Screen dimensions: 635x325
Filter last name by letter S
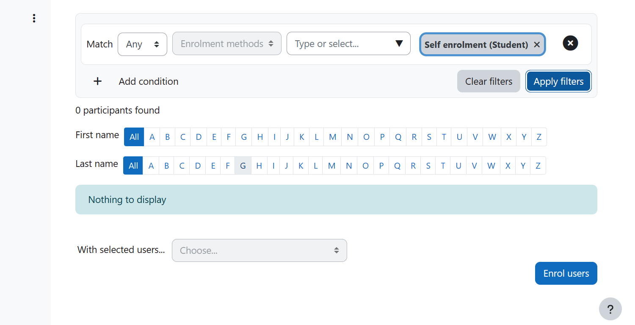[428, 166]
